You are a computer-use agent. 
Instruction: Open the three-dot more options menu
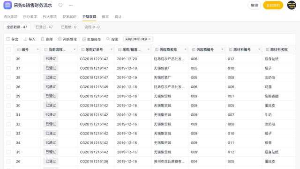pyautogui.click(x=71, y=5)
